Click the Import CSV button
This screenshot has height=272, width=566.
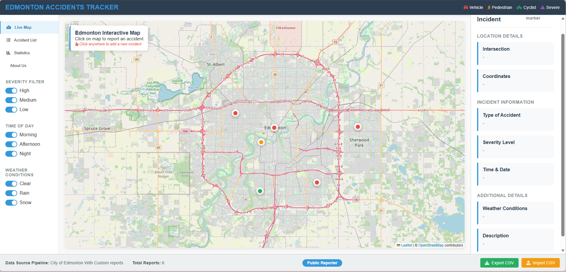pos(541,263)
